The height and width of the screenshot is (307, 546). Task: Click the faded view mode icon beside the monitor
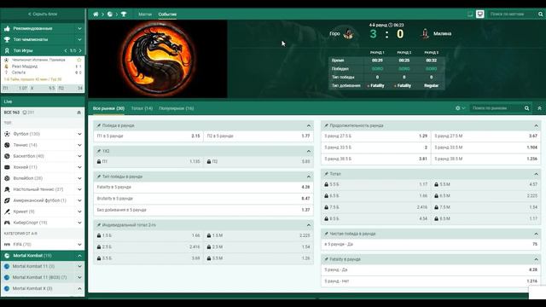pos(470,14)
